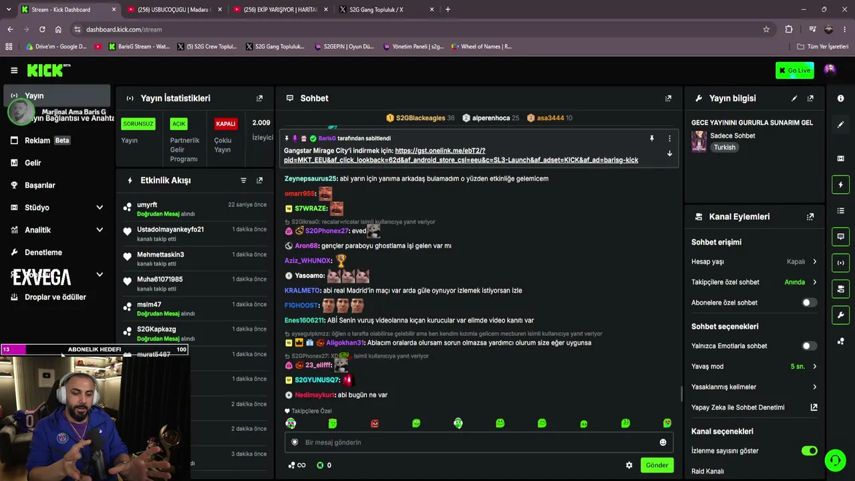Click the chat bubble icon in right rail
This screenshot has height=481, width=855.
(840, 236)
